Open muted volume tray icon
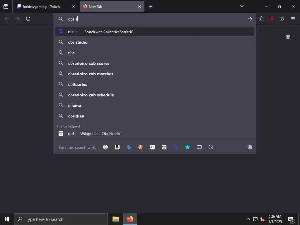 [x=262, y=219]
